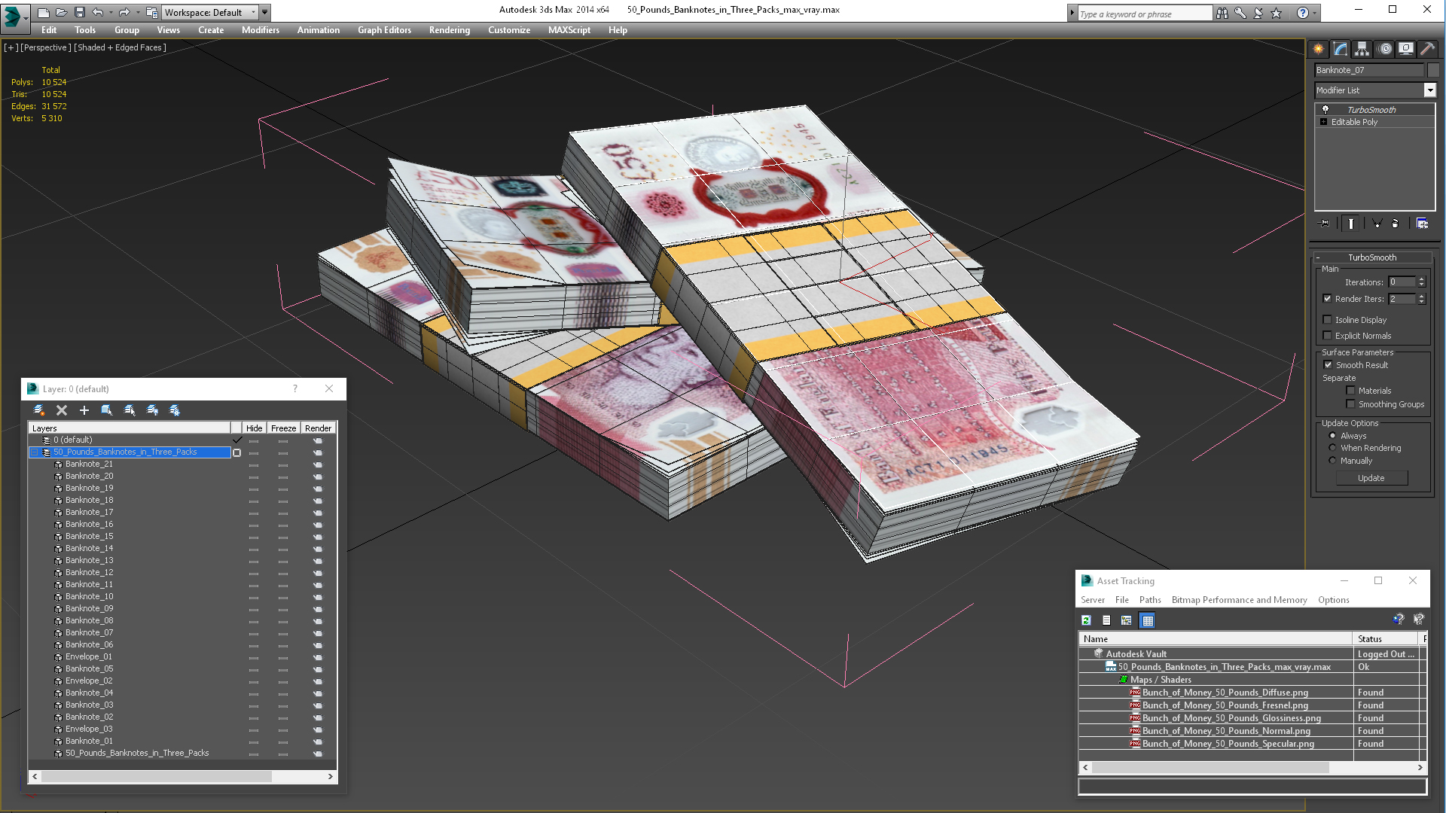Click Tree View icon in Asset Tracking toolbar
The width and height of the screenshot is (1446, 813).
tap(1127, 620)
